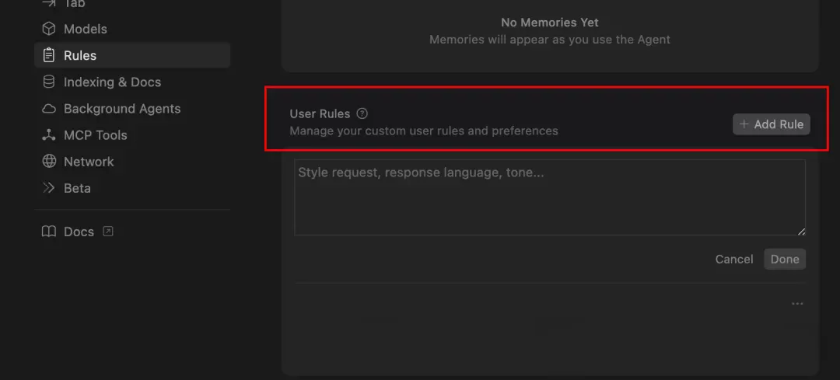Viewport: 840px width, 380px height.
Task: Click the Done button
Action: tap(785, 259)
